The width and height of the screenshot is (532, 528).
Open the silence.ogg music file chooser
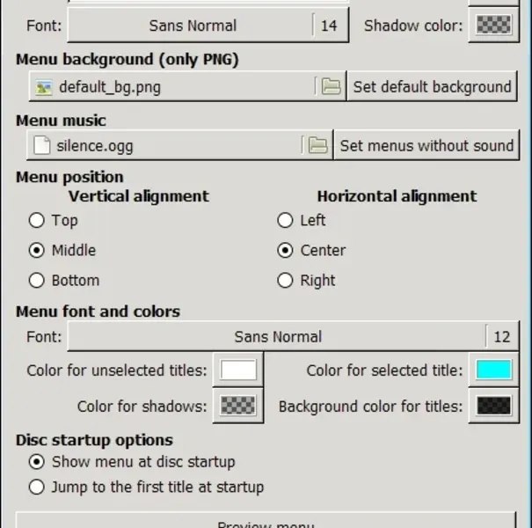point(167,145)
